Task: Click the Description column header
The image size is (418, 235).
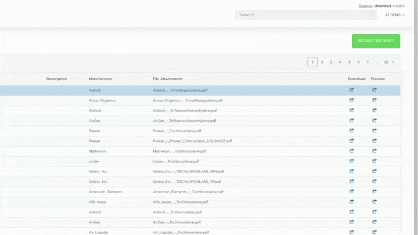Action: click(56, 79)
